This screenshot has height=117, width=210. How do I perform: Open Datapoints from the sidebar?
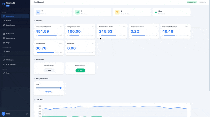[15, 34]
